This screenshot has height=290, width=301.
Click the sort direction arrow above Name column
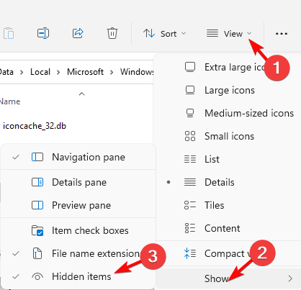click(81, 94)
